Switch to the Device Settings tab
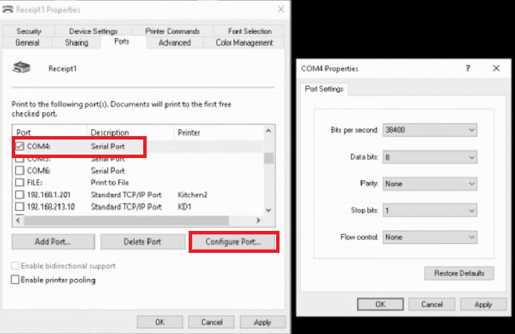The width and height of the screenshot is (515, 334). pyautogui.click(x=93, y=31)
